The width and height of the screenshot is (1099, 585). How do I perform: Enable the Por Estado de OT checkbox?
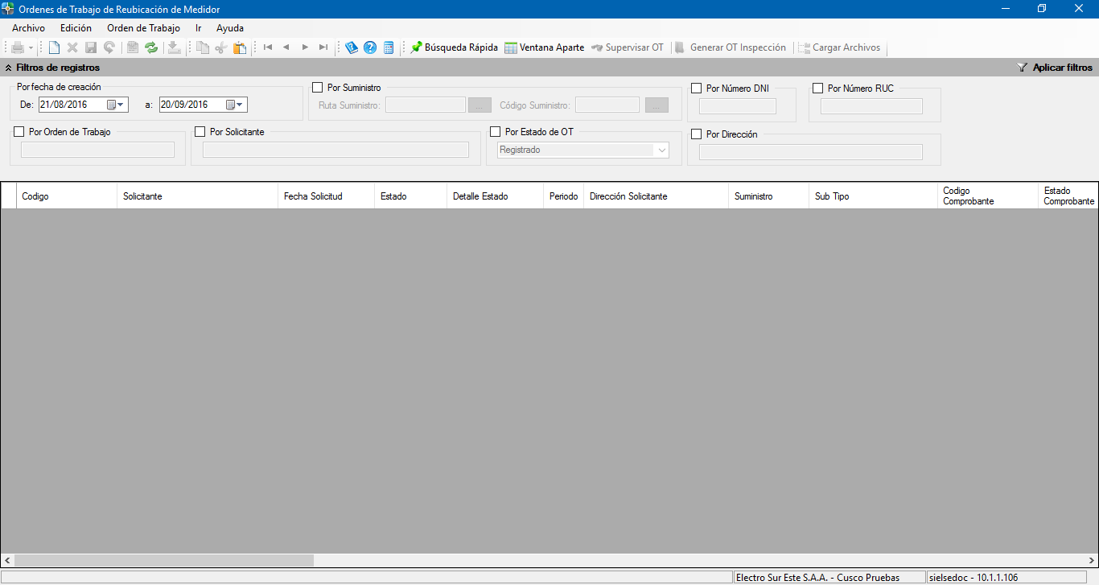pyautogui.click(x=496, y=132)
